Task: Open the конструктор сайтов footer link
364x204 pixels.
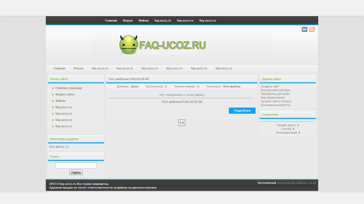Action: point(292,183)
